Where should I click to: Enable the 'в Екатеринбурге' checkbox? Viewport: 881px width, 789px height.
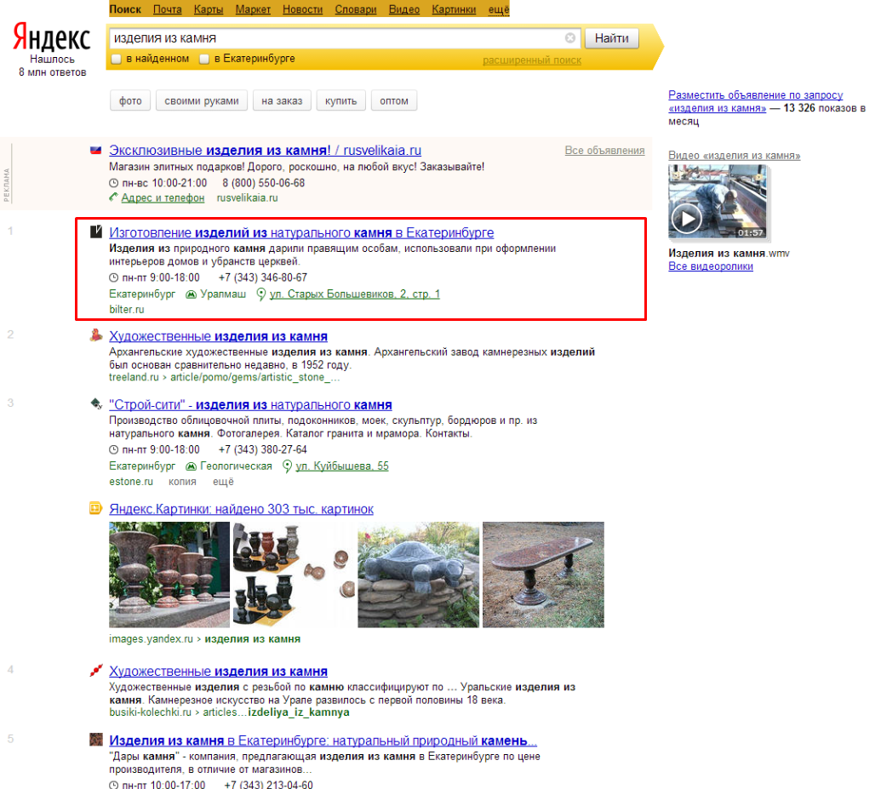tap(204, 59)
